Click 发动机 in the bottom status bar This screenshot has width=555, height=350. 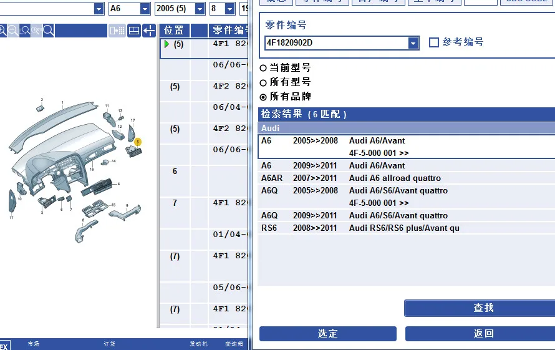pyautogui.click(x=198, y=344)
